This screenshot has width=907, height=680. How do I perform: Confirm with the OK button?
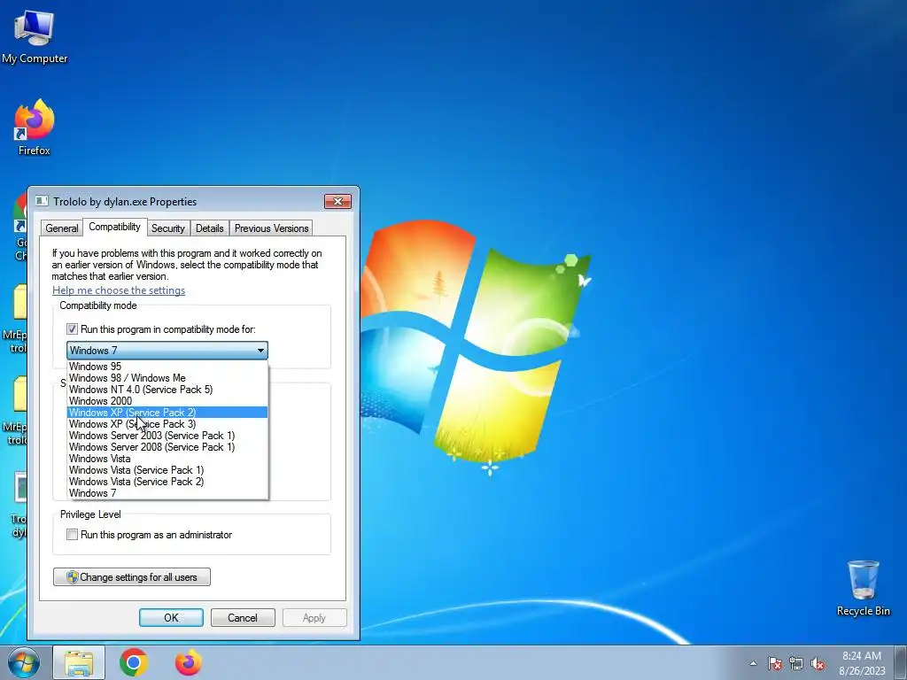pyautogui.click(x=171, y=617)
